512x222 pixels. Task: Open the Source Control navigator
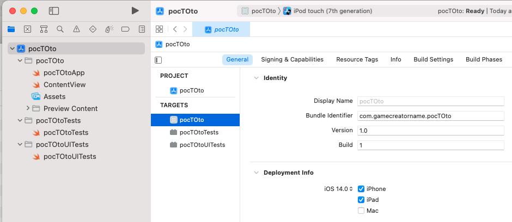(x=27, y=29)
